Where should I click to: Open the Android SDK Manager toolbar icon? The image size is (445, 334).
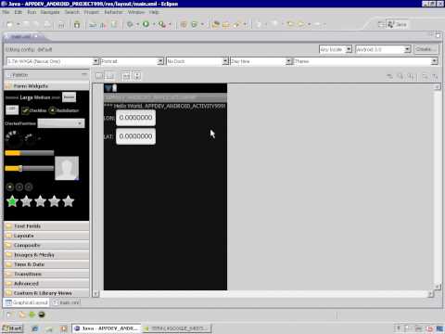(77, 24)
